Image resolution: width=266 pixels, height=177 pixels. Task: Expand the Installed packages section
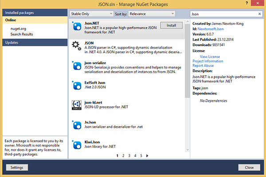pyautogui.click(x=34, y=13)
